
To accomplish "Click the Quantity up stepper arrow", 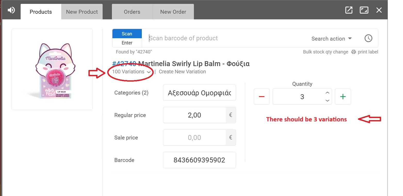I will click(x=327, y=93).
